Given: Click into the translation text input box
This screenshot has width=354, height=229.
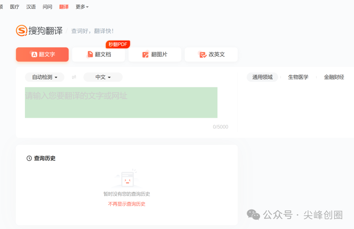Looking at the screenshot, I should click(121, 102).
